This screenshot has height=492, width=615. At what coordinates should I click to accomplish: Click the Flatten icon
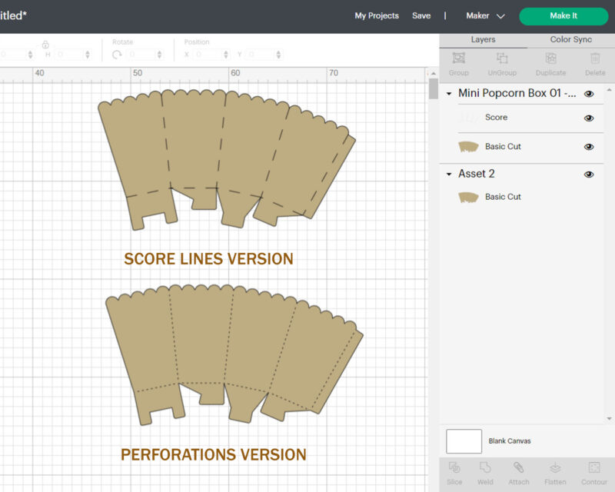point(555,468)
